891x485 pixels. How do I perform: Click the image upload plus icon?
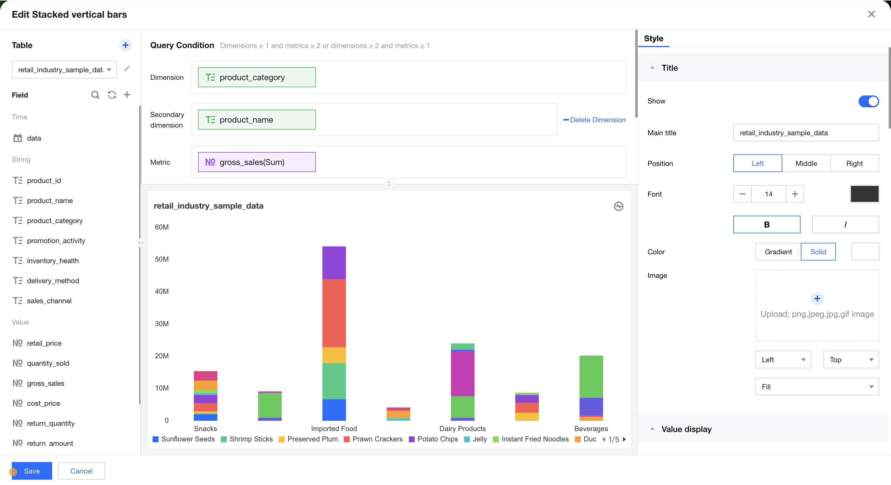817,298
